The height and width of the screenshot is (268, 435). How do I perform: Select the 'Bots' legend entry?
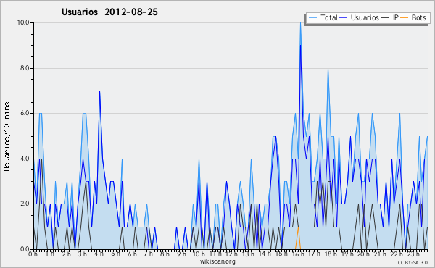(x=418, y=17)
